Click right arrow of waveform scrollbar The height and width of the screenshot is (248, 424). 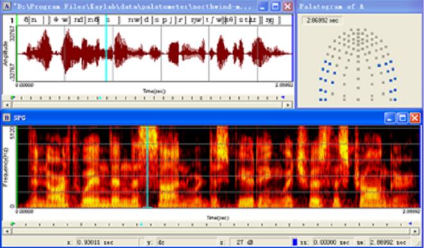tap(289, 105)
